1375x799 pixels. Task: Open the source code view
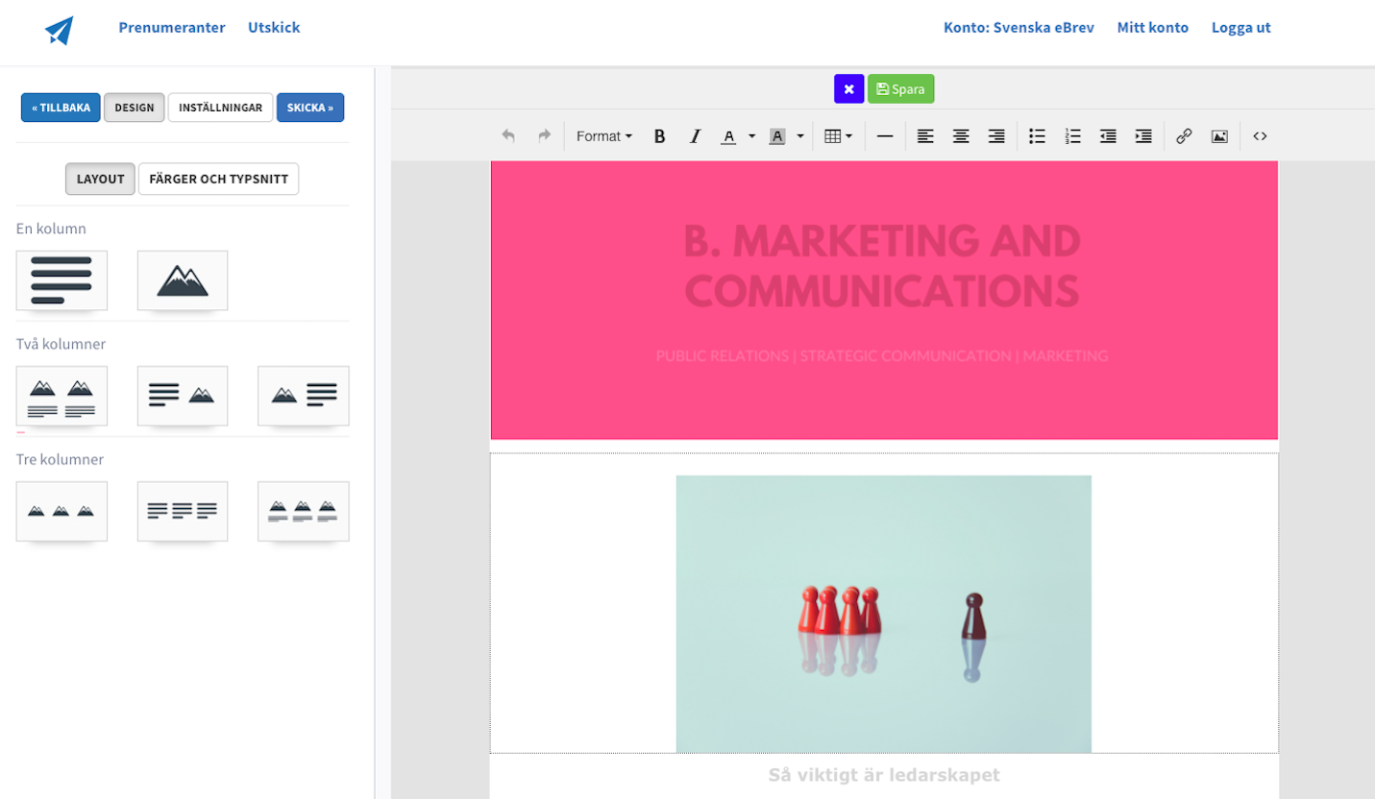pyautogui.click(x=1260, y=136)
